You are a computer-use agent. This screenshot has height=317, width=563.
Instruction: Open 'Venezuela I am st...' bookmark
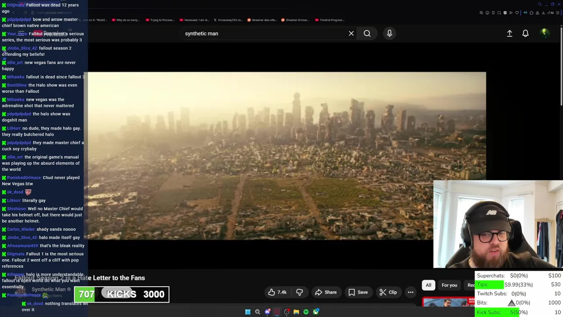click(195, 20)
